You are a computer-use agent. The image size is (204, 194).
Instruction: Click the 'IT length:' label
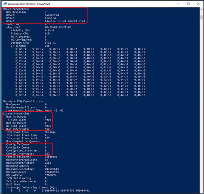click(18, 46)
